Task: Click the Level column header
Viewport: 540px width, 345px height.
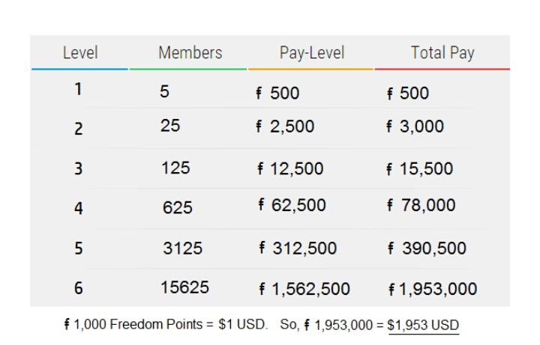Action: pos(80,53)
